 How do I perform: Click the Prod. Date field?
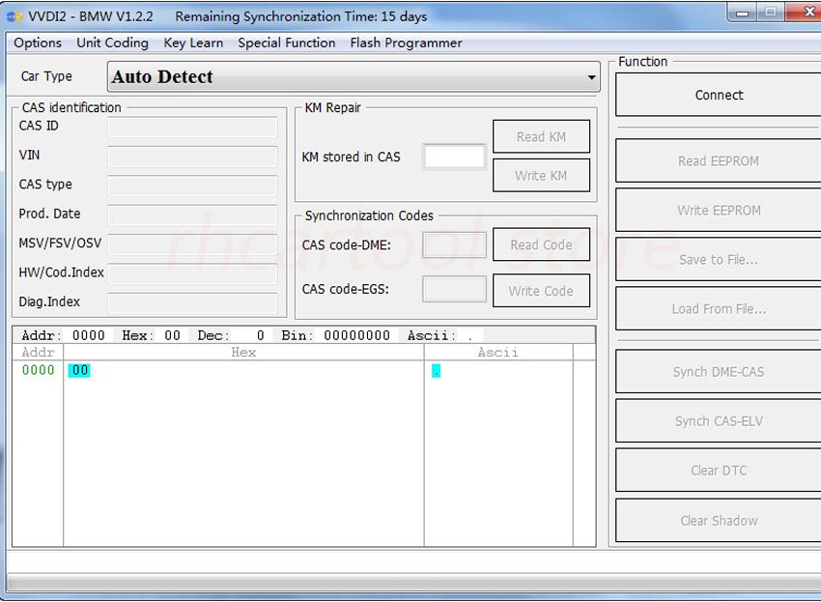coord(192,215)
